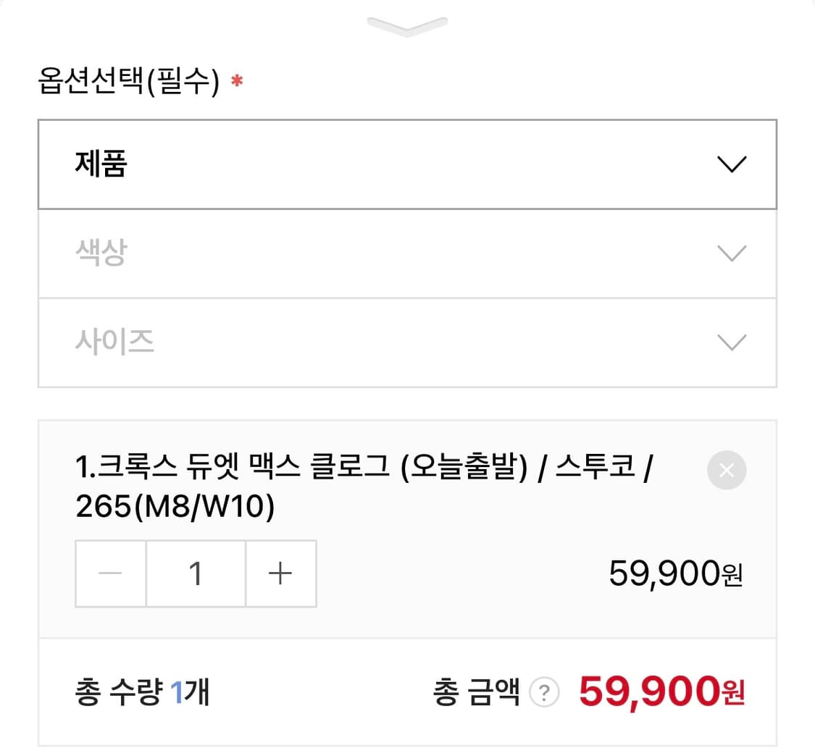This screenshot has height=753, width=815.
Task: Open the 총 금액 help question mark icon
Action: pyautogui.click(x=544, y=694)
